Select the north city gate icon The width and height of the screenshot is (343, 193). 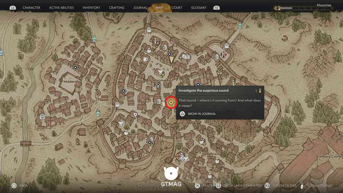pyautogui.click(x=149, y=30)
